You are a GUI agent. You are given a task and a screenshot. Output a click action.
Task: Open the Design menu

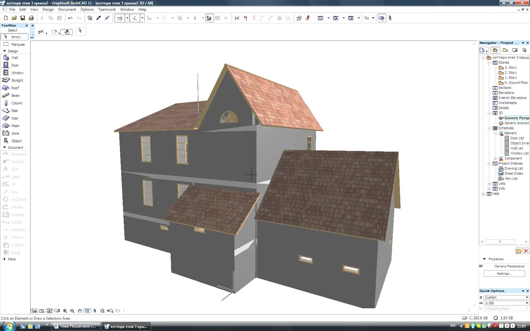pyautogui.click(x=48, y=9)
